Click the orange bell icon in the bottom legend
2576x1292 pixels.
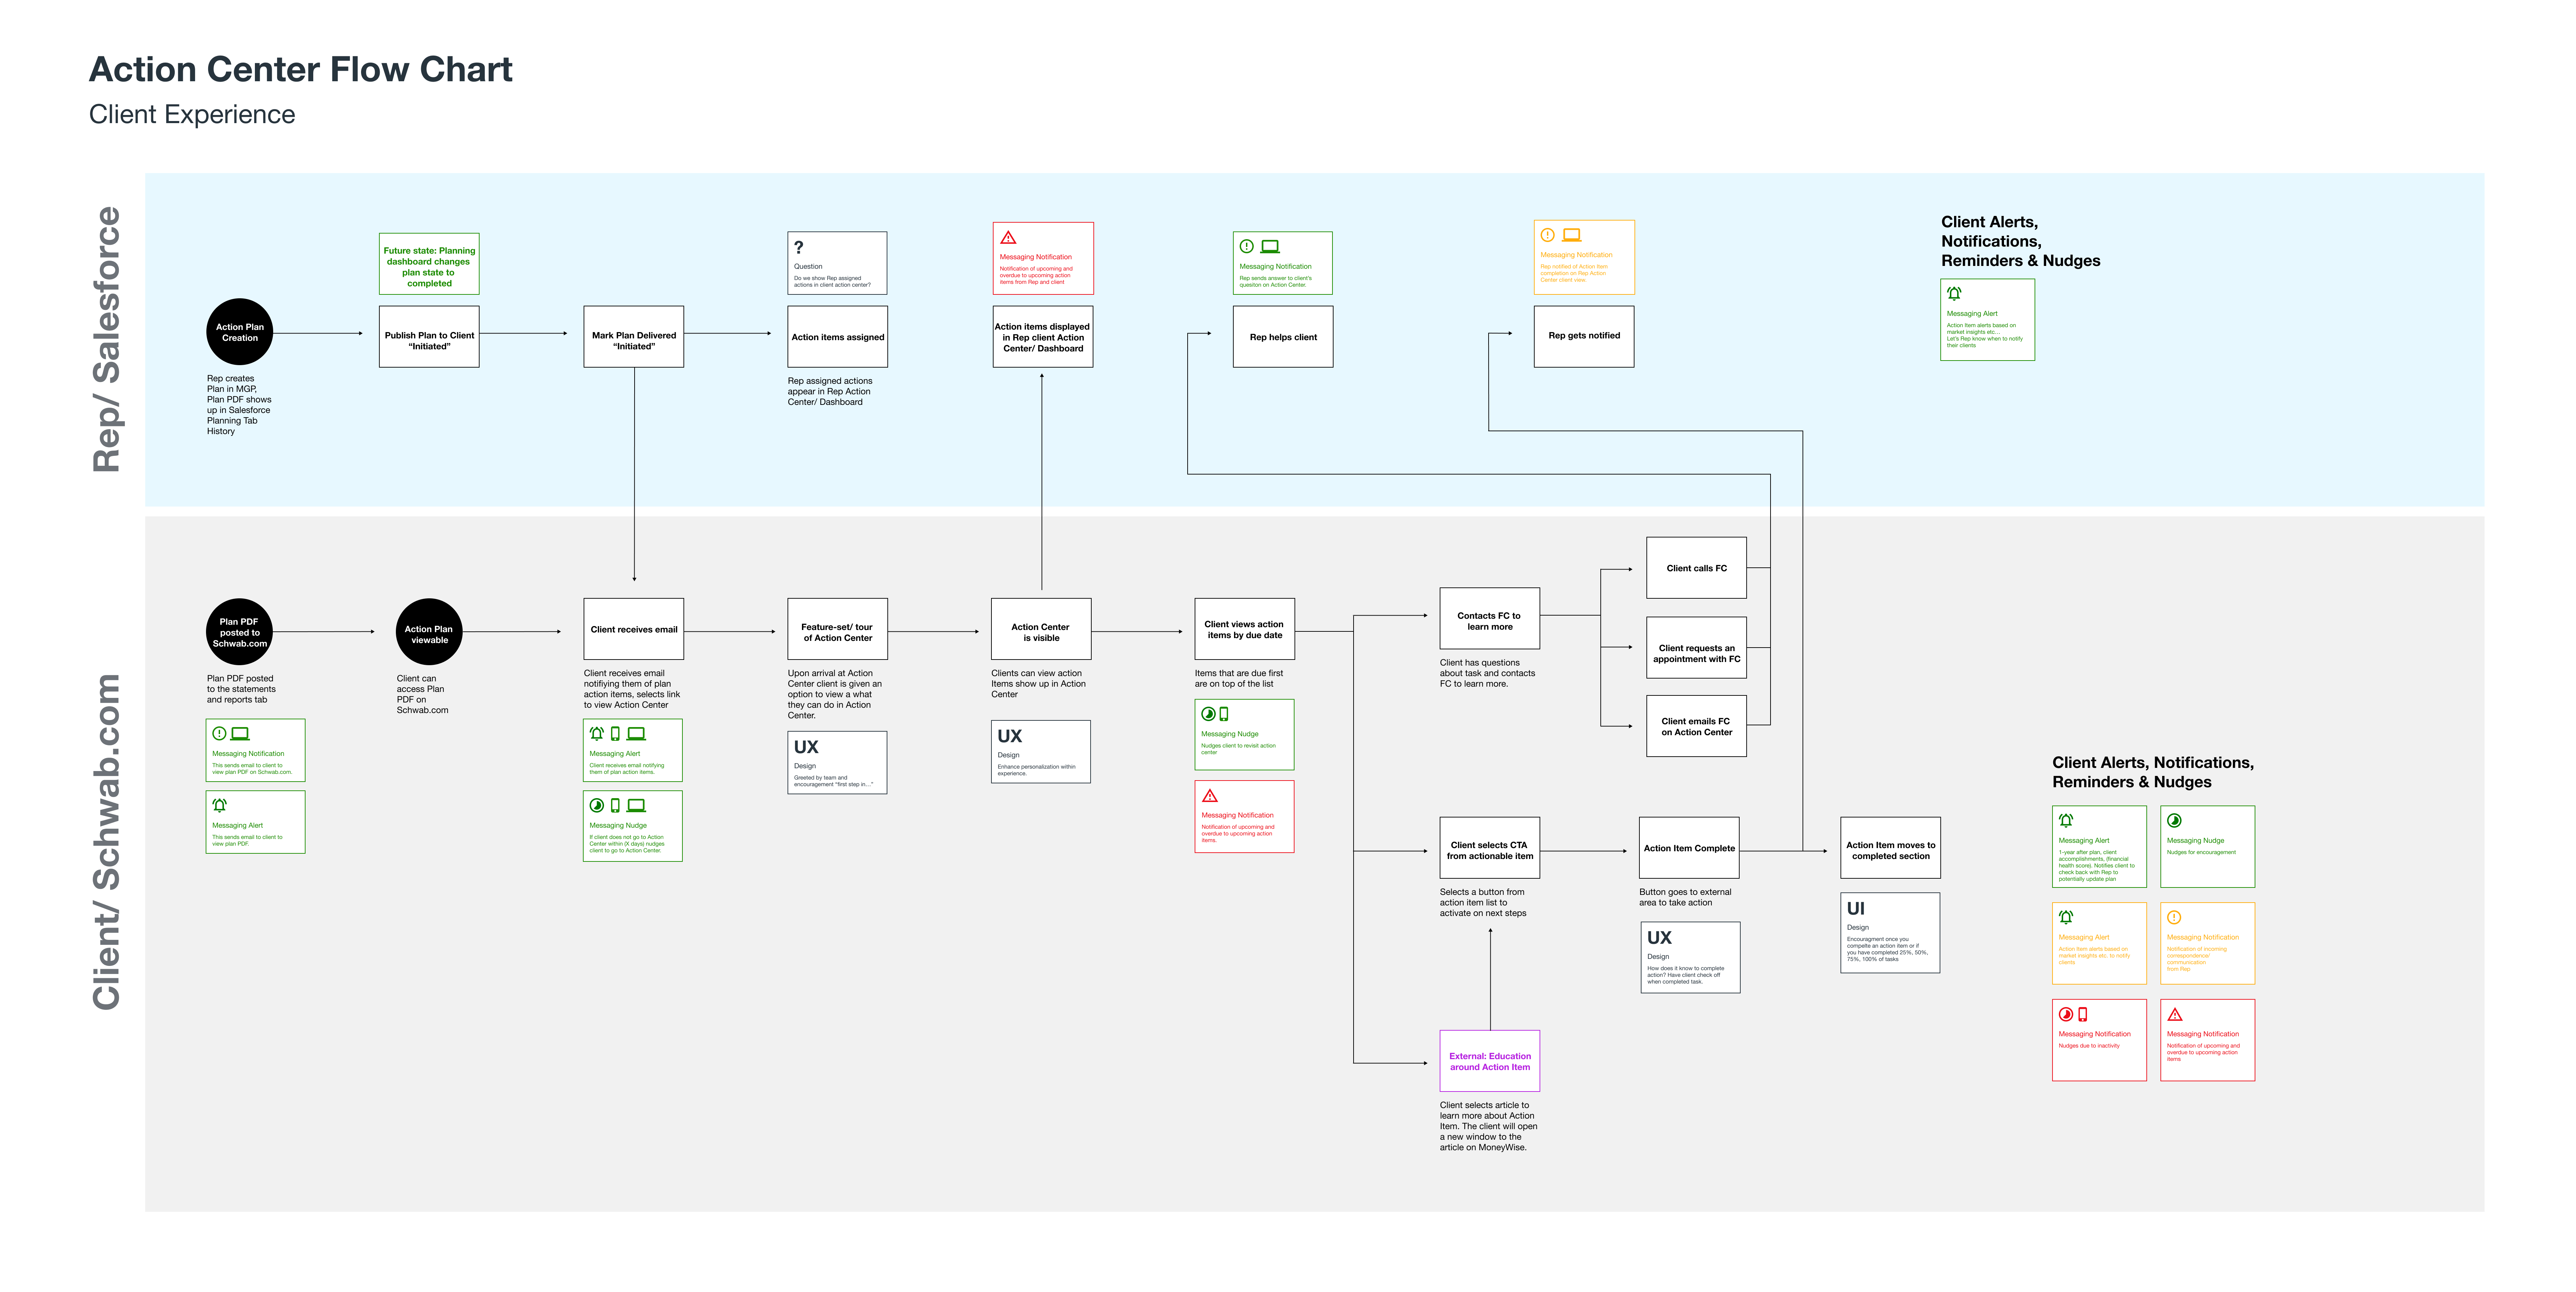click(2066, 918)
